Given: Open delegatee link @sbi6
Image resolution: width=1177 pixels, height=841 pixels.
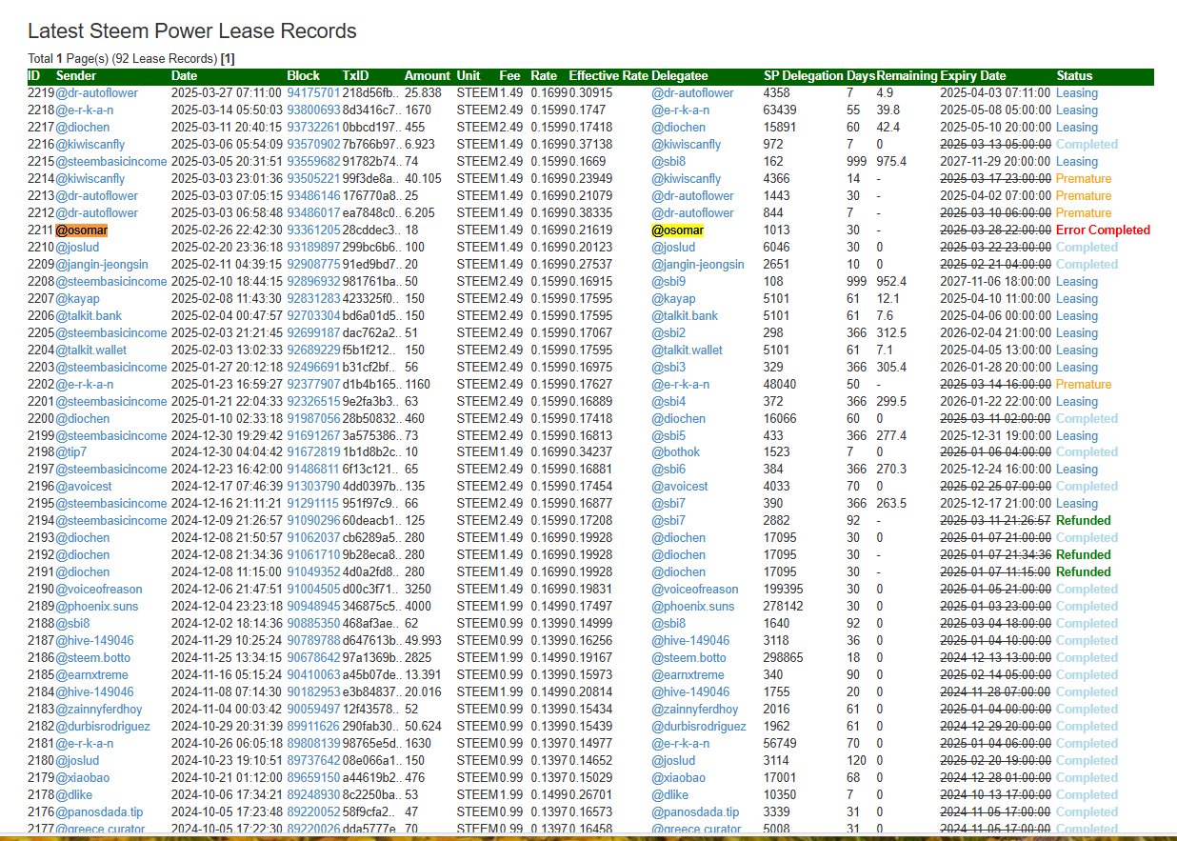Looking at the screenshot, I should pos(668,470).
